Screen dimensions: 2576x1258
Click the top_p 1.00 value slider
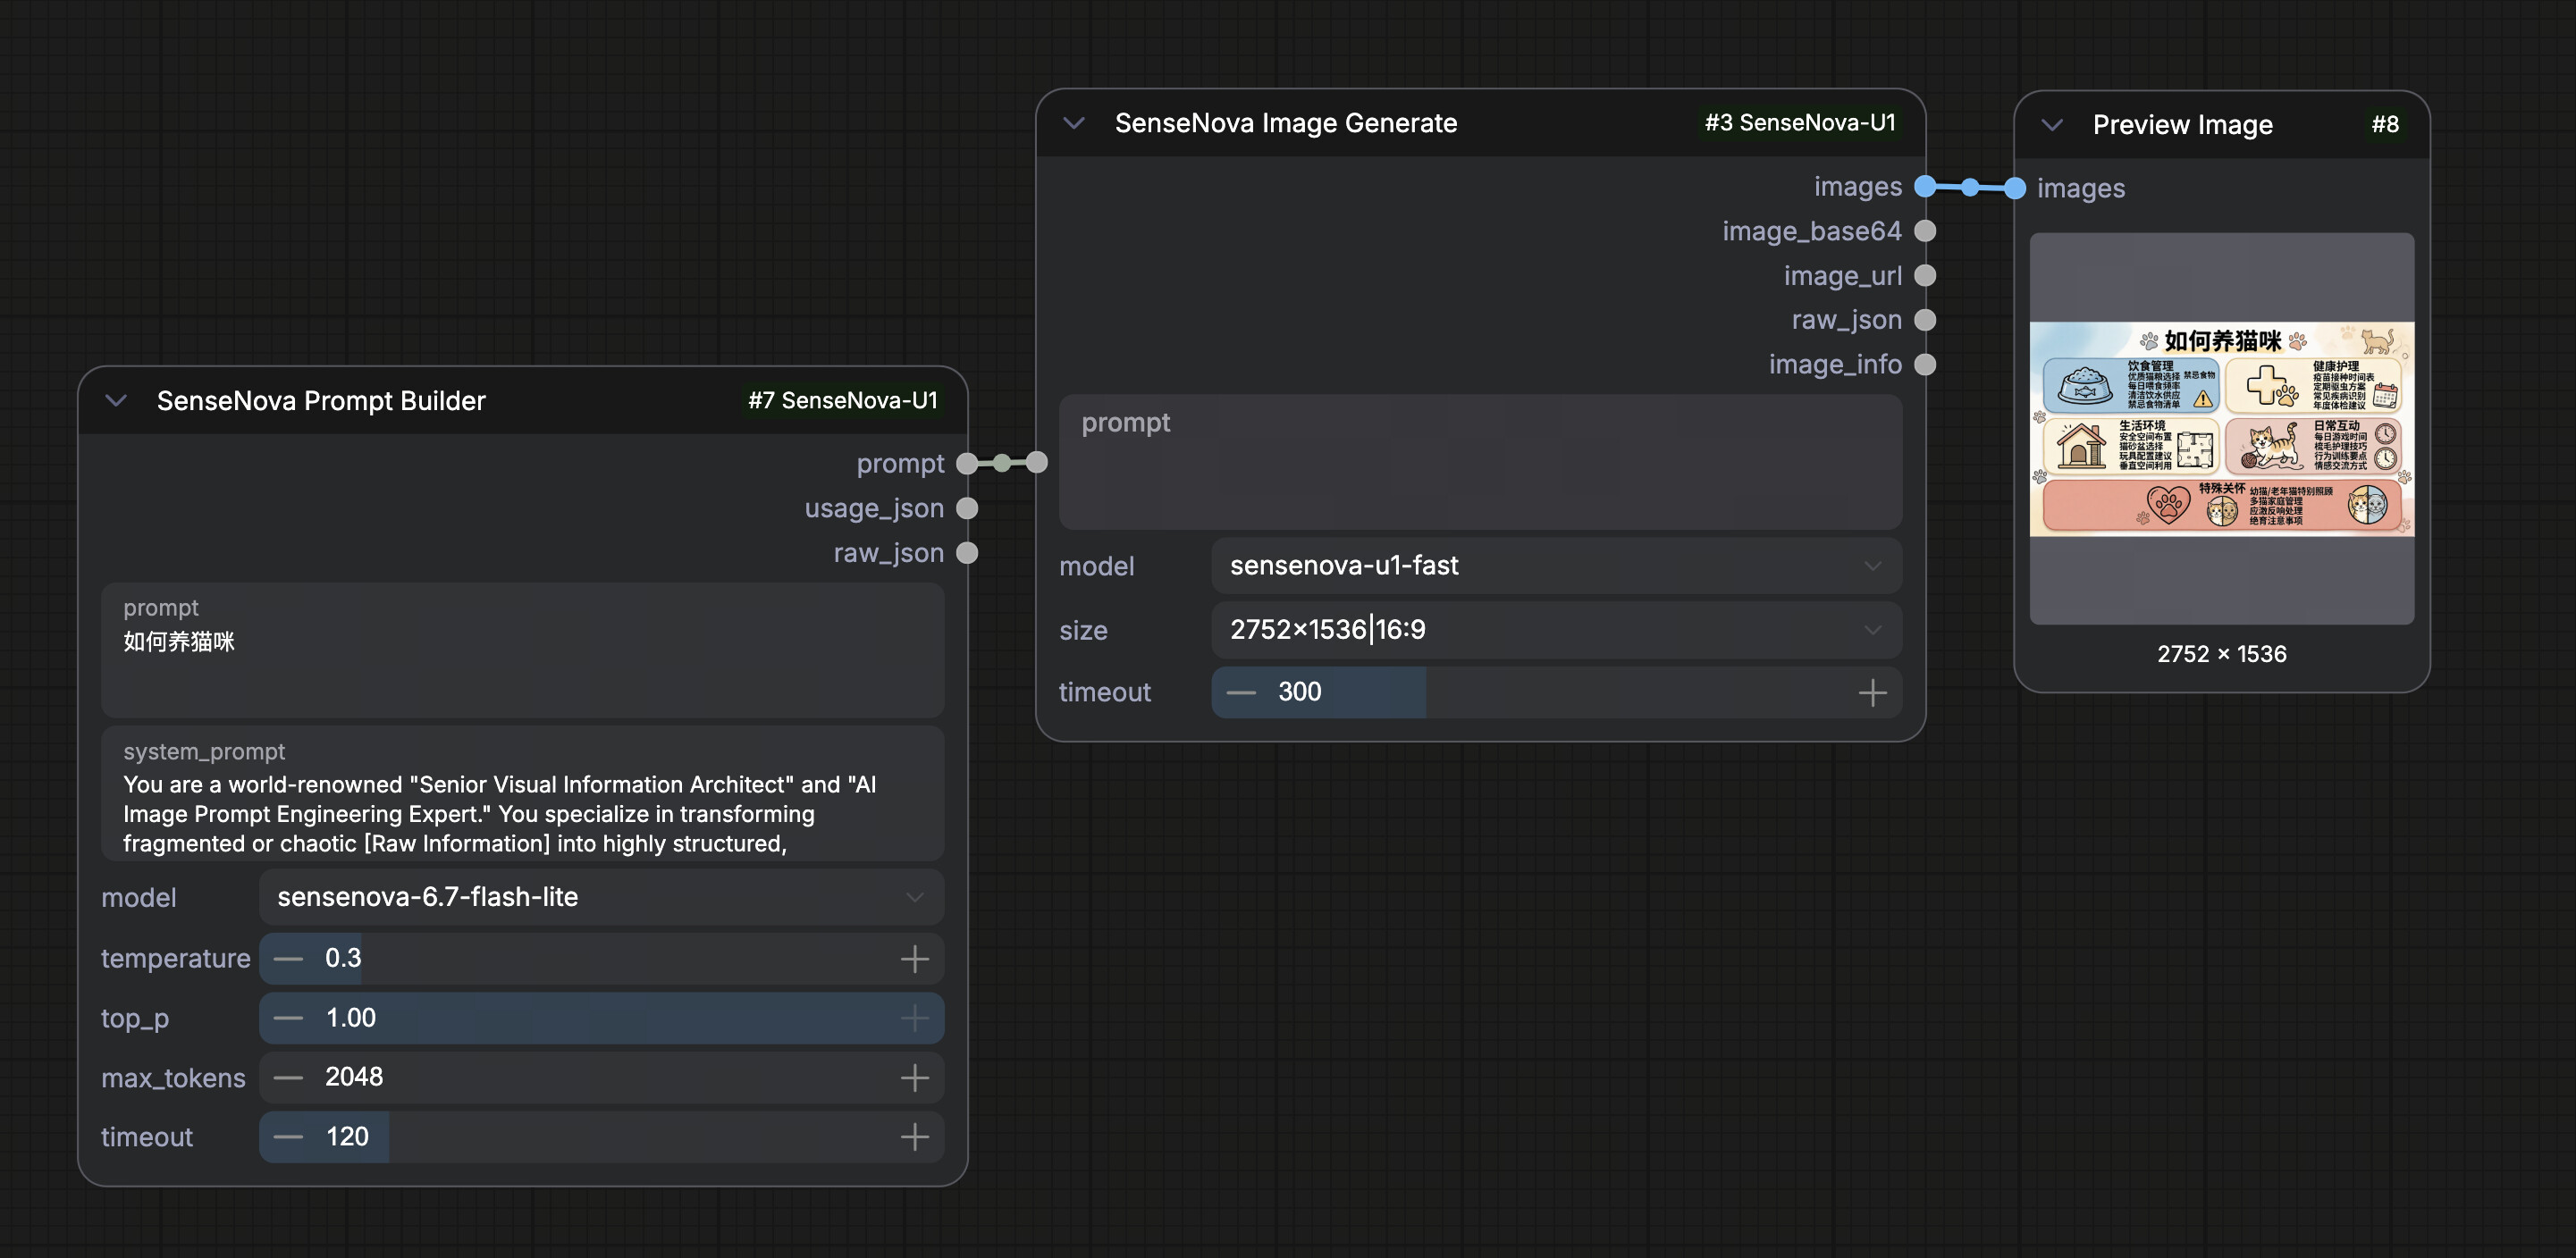point(601,1019)
